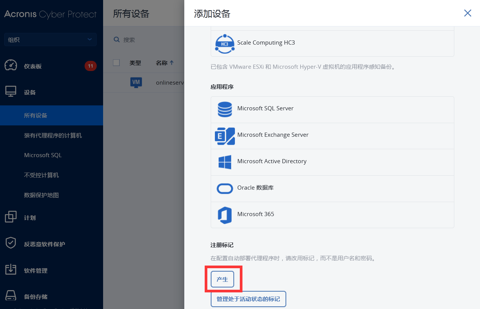Open 设备 section in the sidebar
The image size is (480, 309).
click(x=30, y=92)
